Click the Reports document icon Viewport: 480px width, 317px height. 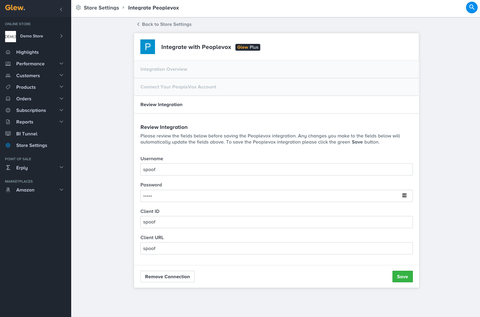tap(8, 122)
